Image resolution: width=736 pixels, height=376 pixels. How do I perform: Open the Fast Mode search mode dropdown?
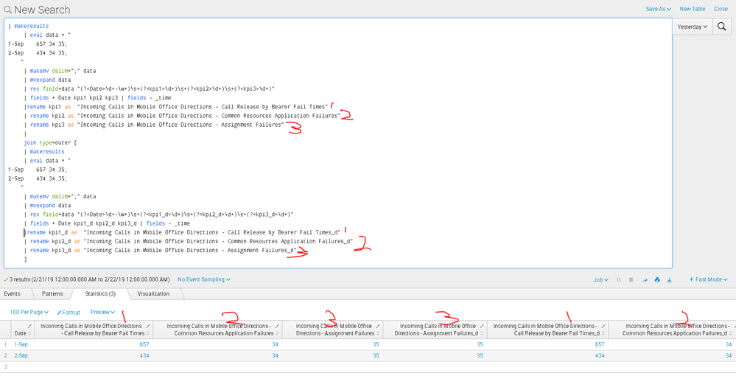709,279
